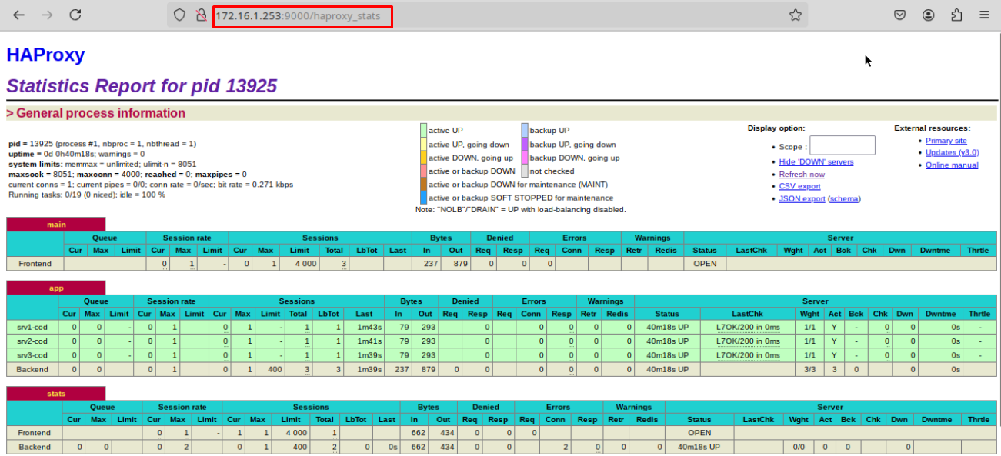Click the Hide 'DOWN' servers link
Screen dimensions: 1001x456
click(x=816, y=162)
